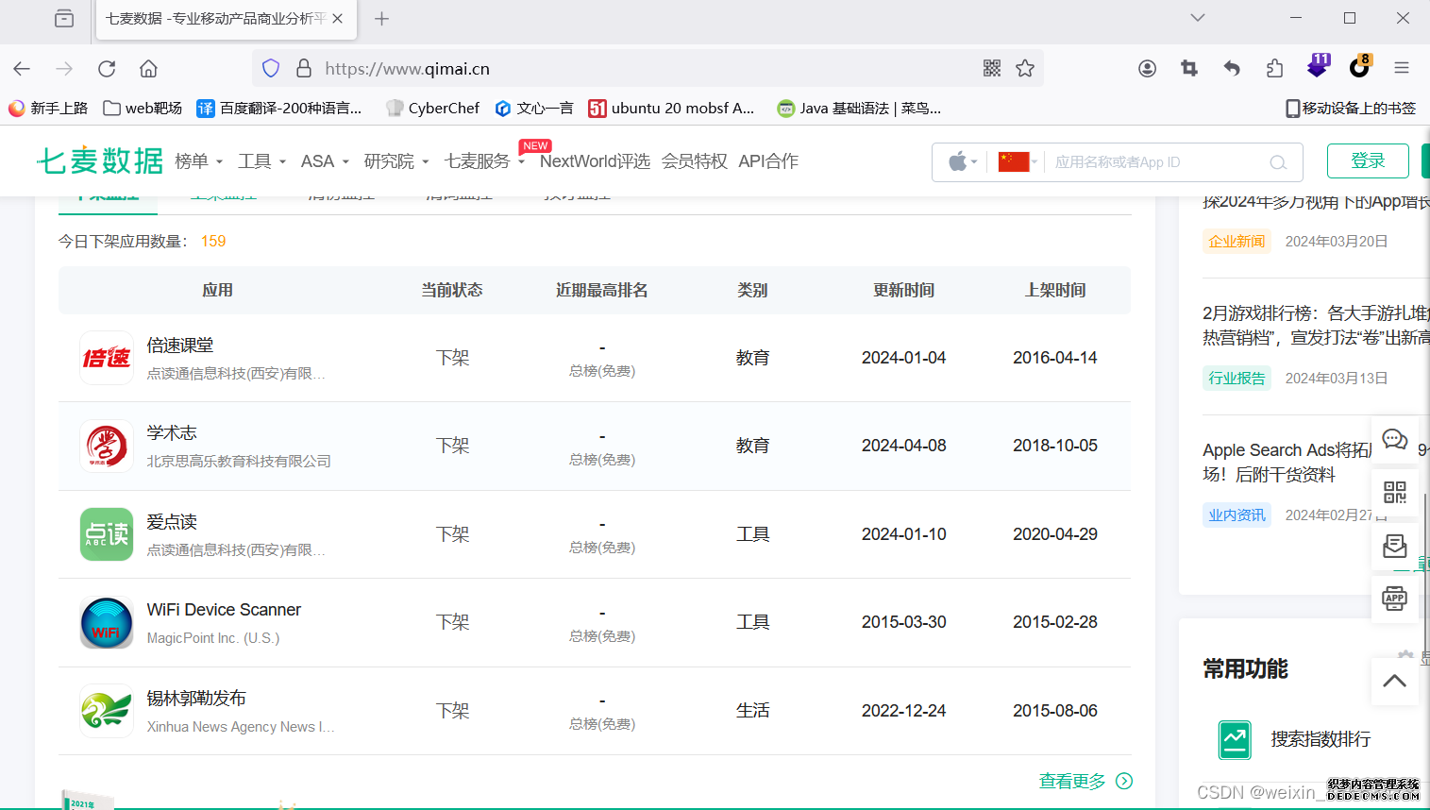Screen dimensions: 1430x810
Task: Go to the browser home page icon
Action: click(148, 68)
